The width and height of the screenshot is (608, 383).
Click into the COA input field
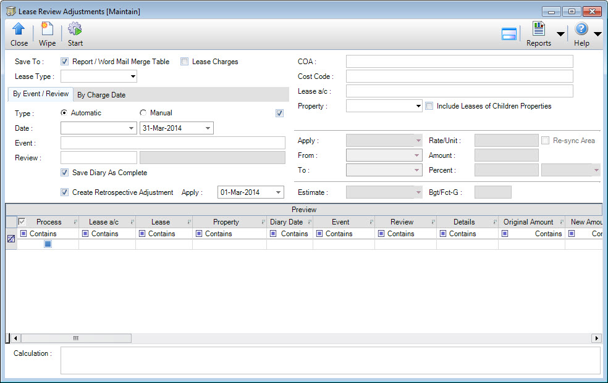click(459, 62)
